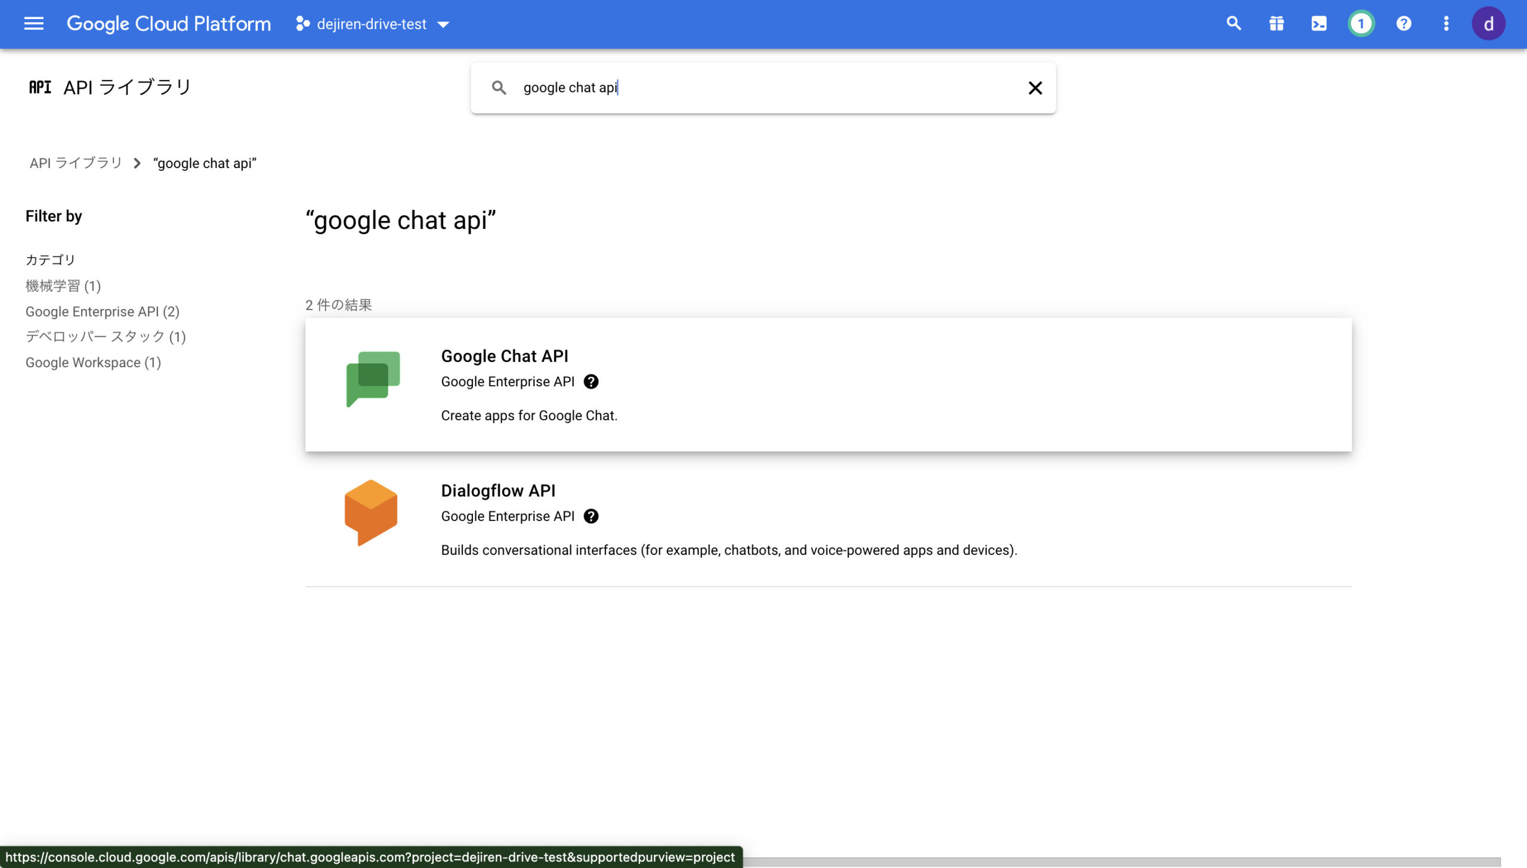Click help icon beside Google Chat's Enterprise API

[591, 382]
